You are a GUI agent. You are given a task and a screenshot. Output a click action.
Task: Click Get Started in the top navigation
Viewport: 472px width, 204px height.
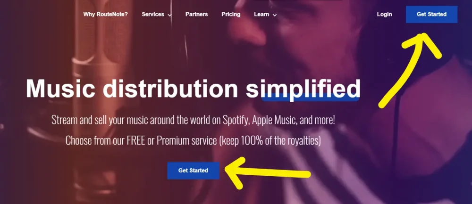point(431,14)
